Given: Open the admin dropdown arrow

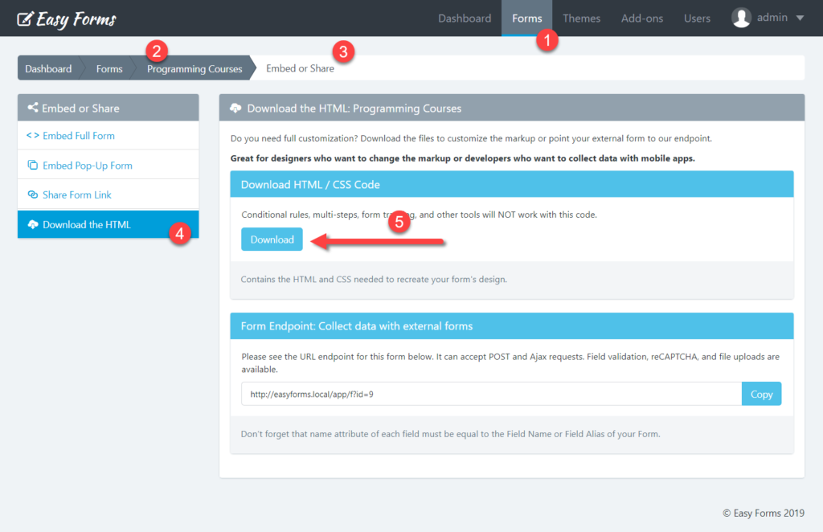Looking at the screenshot, I should (x=800, y=18).
